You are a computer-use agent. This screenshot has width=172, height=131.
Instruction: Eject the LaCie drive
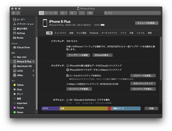(x=33, y=71)
